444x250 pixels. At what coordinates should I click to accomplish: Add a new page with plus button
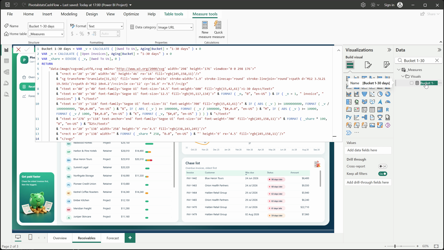click(130, 238)
